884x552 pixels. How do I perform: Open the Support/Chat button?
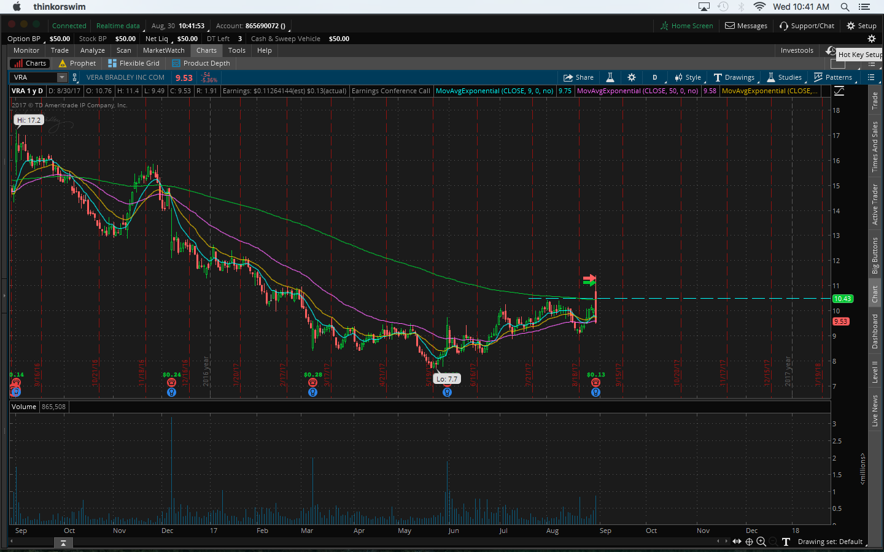tap(807, 26)
